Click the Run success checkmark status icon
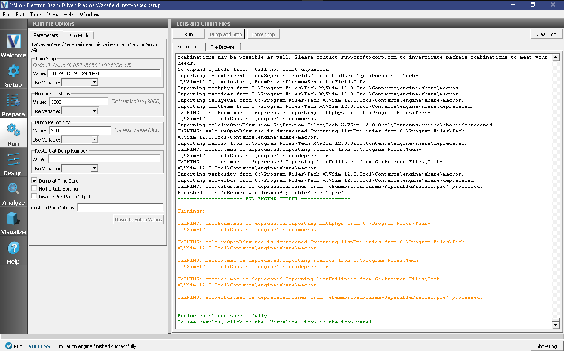 pyautogui.click(x=8, y=346)
